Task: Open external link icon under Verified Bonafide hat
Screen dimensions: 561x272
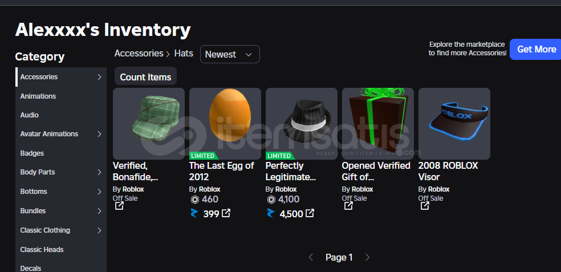Action: click(119, 206)
